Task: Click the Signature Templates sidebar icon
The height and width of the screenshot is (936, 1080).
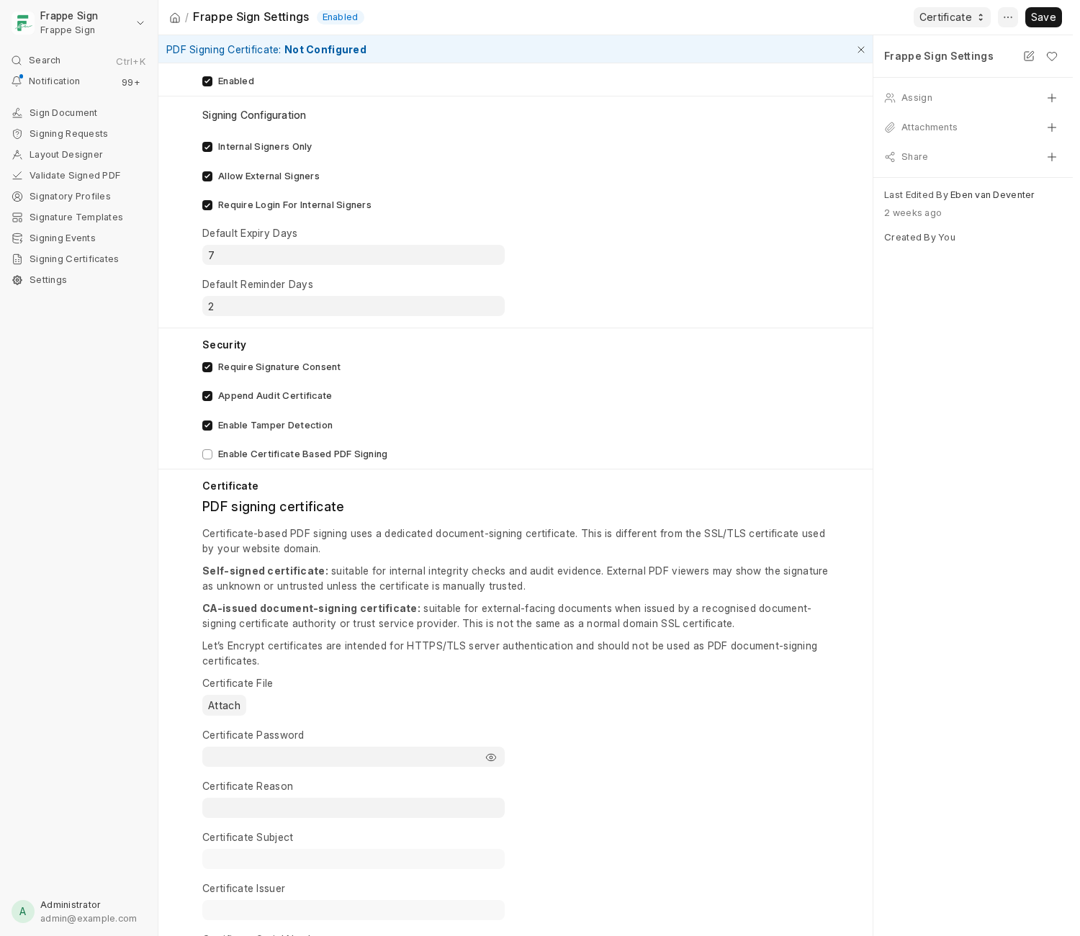Action: [17, 217]
